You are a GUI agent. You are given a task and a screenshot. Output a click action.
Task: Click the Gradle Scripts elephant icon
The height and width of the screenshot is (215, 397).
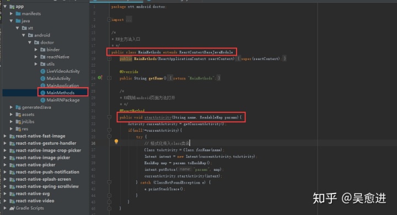pyautogui.click(x=12, y=208)
